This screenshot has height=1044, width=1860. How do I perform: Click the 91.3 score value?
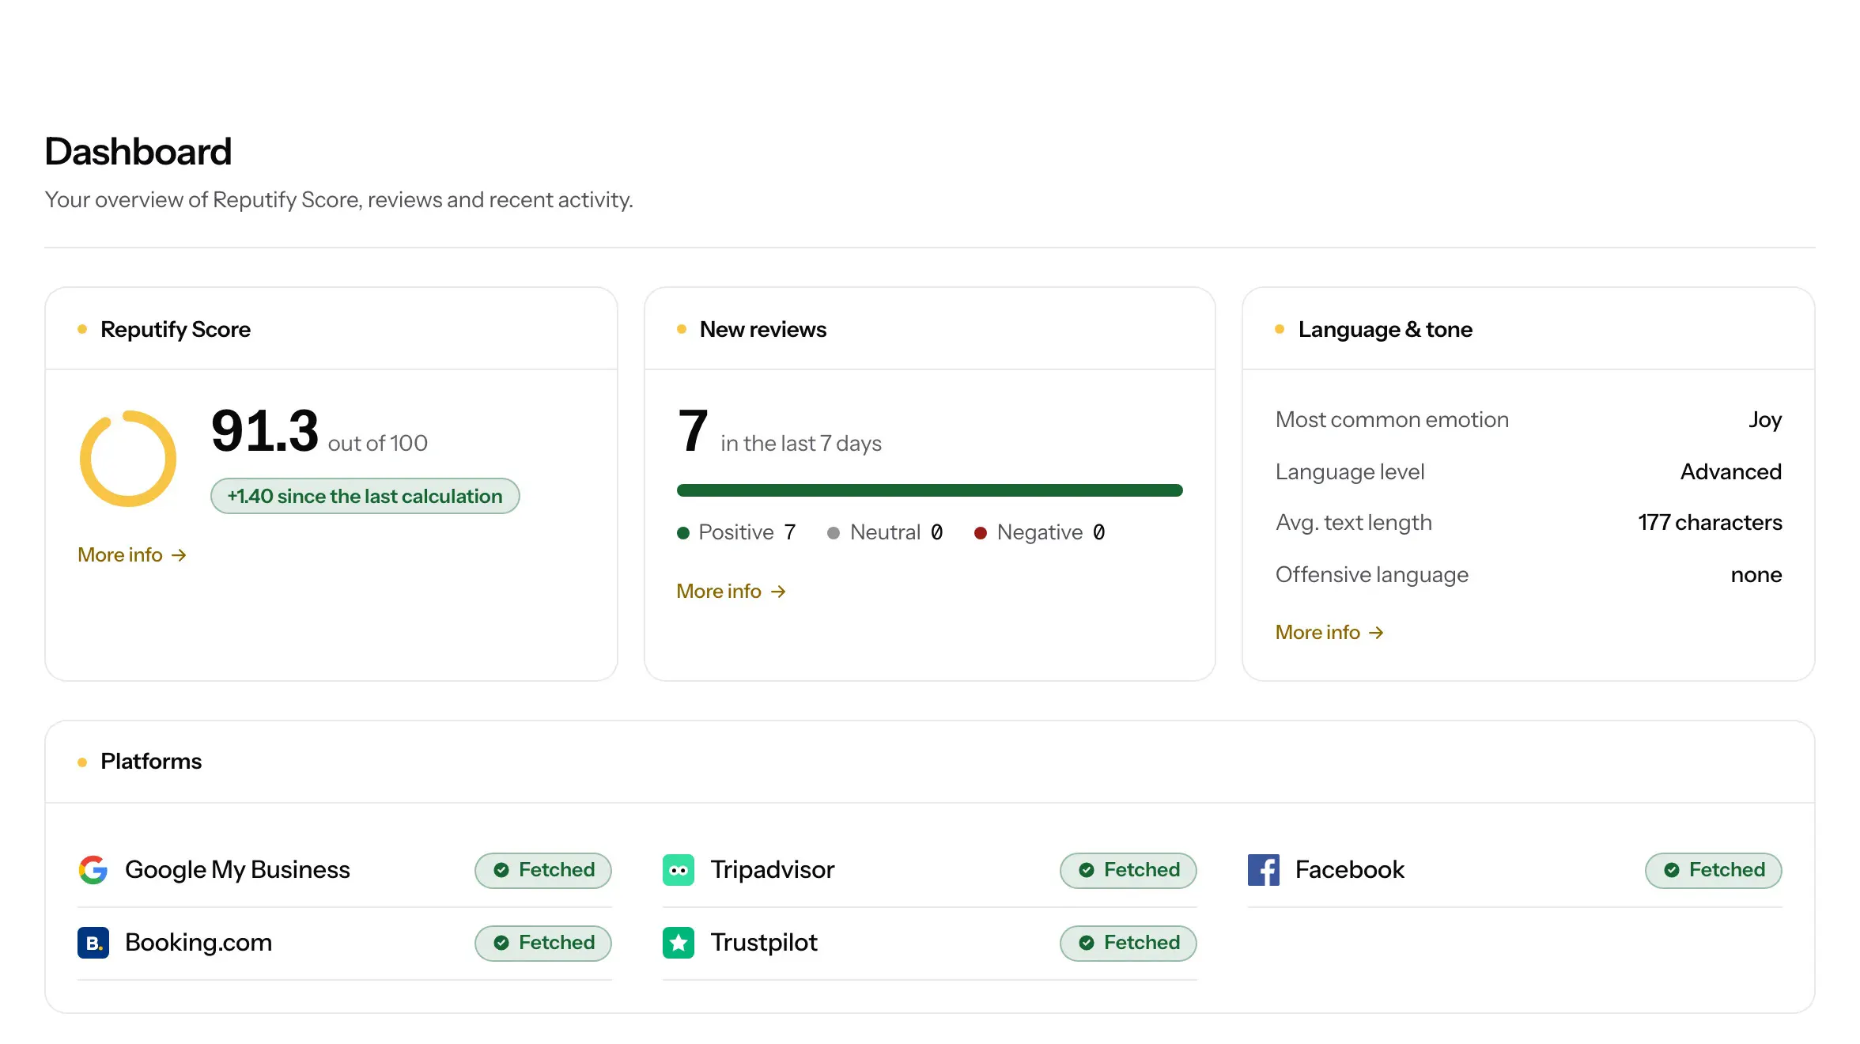click(265, 431)
